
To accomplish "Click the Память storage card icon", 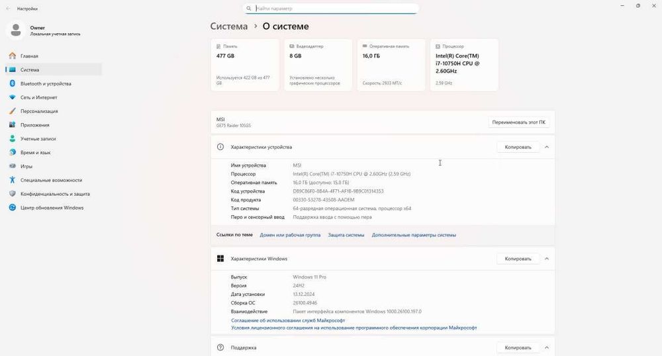I will 218,46.
